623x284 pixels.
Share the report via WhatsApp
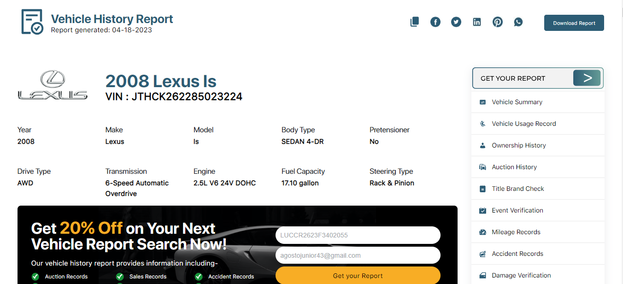(x=518, y=22)
